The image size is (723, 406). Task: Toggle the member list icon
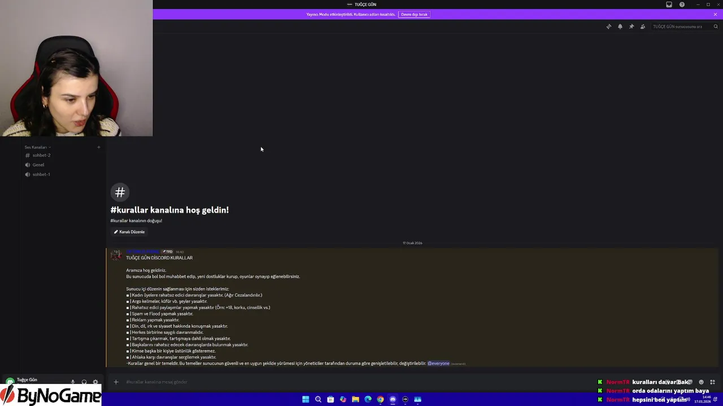click(x=643, y=27)
